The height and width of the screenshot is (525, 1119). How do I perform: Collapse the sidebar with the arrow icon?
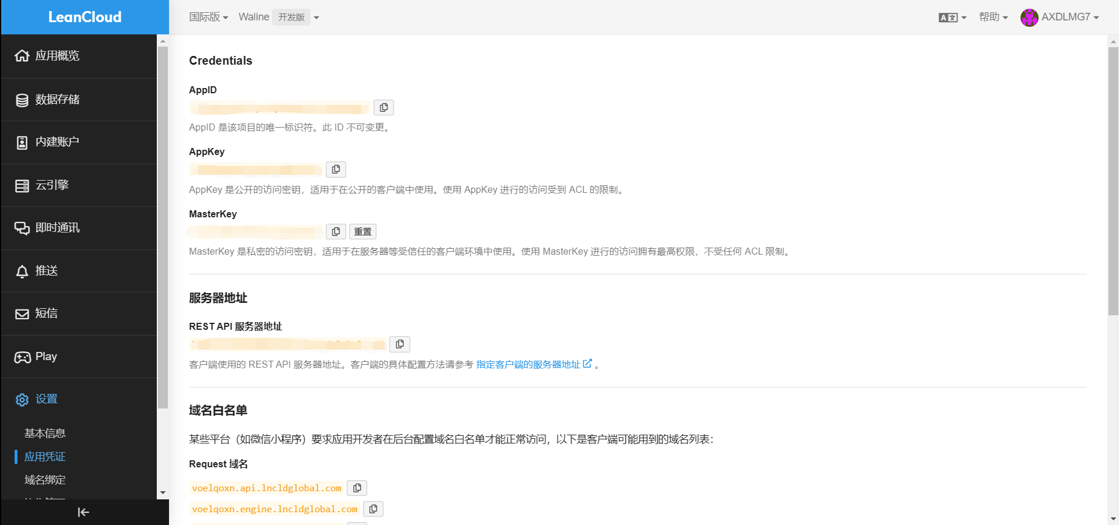click(x=83, y=512)
